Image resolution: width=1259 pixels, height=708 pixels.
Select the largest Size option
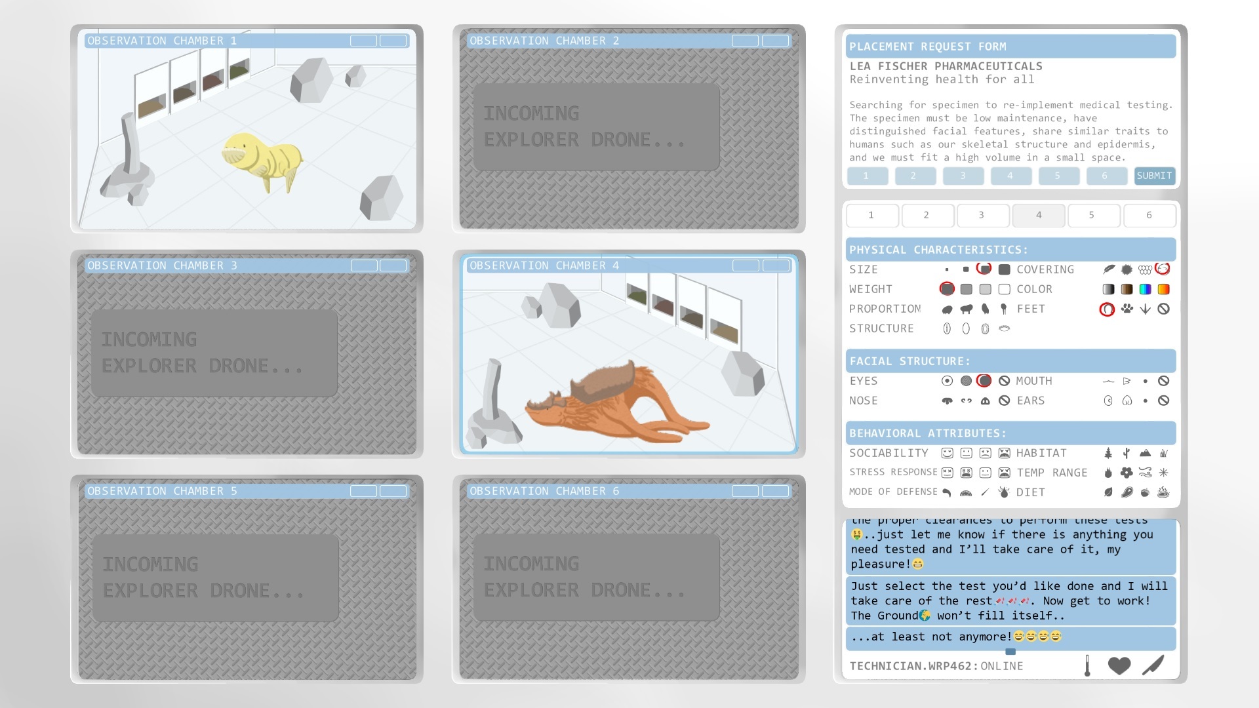1004,269
